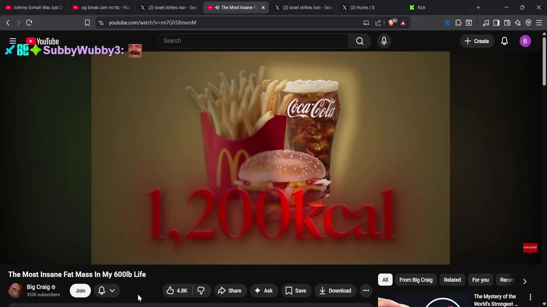
Task: Reload the current page
Action: pos(29,23)
